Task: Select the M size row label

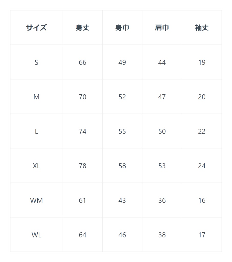Action: pyautogui.click(x=36, y=97)
